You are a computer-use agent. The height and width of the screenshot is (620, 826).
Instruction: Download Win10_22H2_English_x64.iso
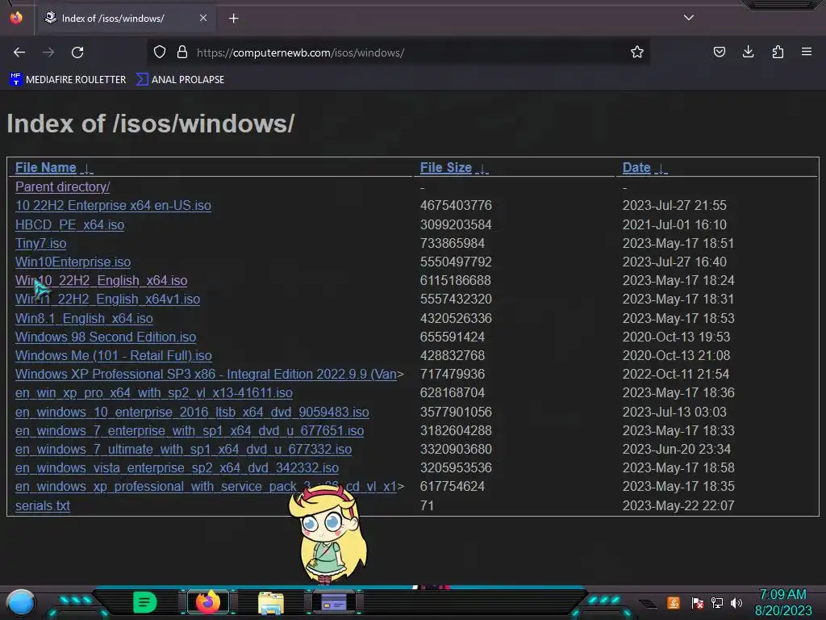[x=101, y=280]
